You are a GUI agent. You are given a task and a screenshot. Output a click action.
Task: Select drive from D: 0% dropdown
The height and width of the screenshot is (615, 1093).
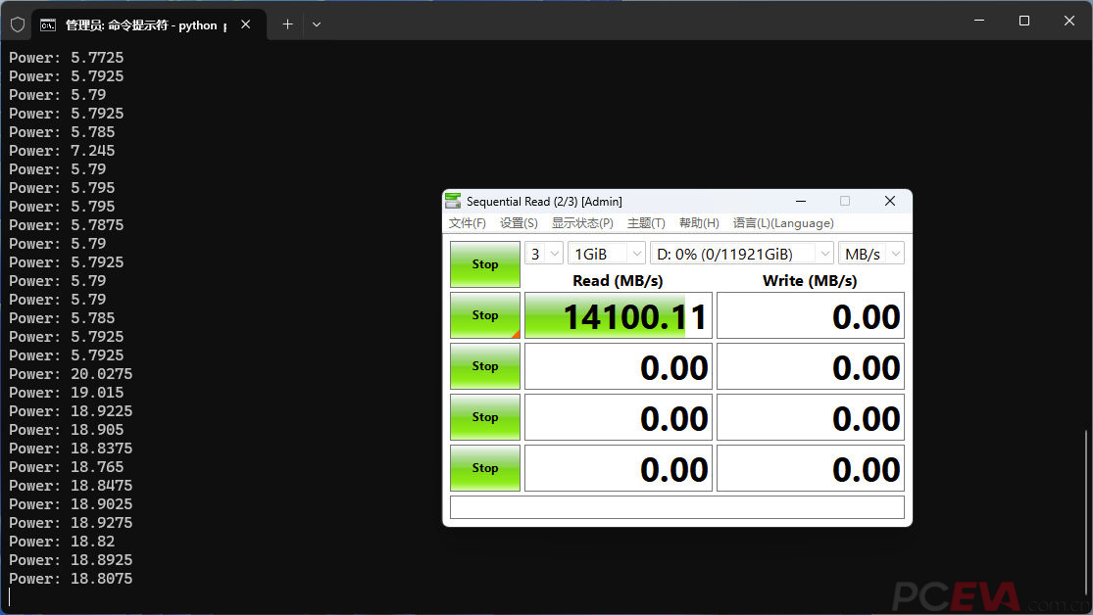tap(742, 254)
